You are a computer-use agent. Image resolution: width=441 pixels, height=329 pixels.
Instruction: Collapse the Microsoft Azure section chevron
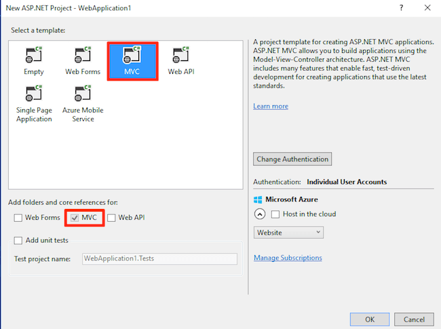click(260, 214)
